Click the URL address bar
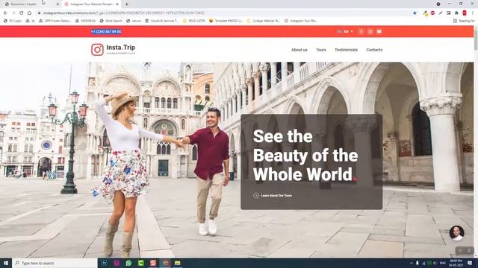This screenshot has height=268, width=478. click(x=226, y=13)
